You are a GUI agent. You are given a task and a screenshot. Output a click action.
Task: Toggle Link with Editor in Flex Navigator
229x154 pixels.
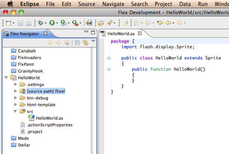[85, 43]
